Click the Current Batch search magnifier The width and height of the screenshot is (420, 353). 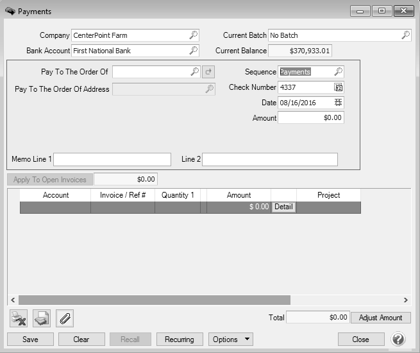point(405,35)
